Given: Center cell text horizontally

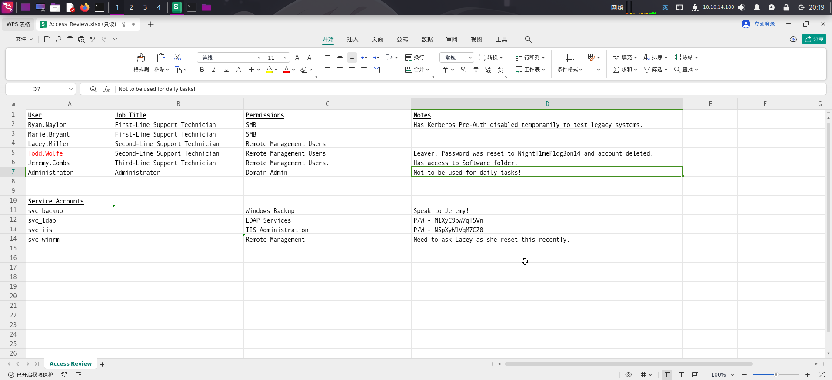Looking at the screenshot, I should 340,70.
